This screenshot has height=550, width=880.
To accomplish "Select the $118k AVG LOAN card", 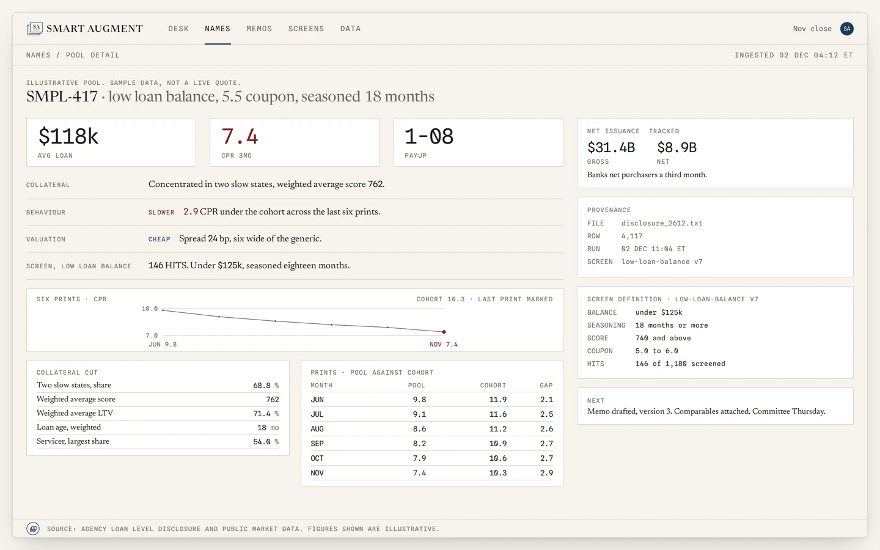I will [111, 142].
